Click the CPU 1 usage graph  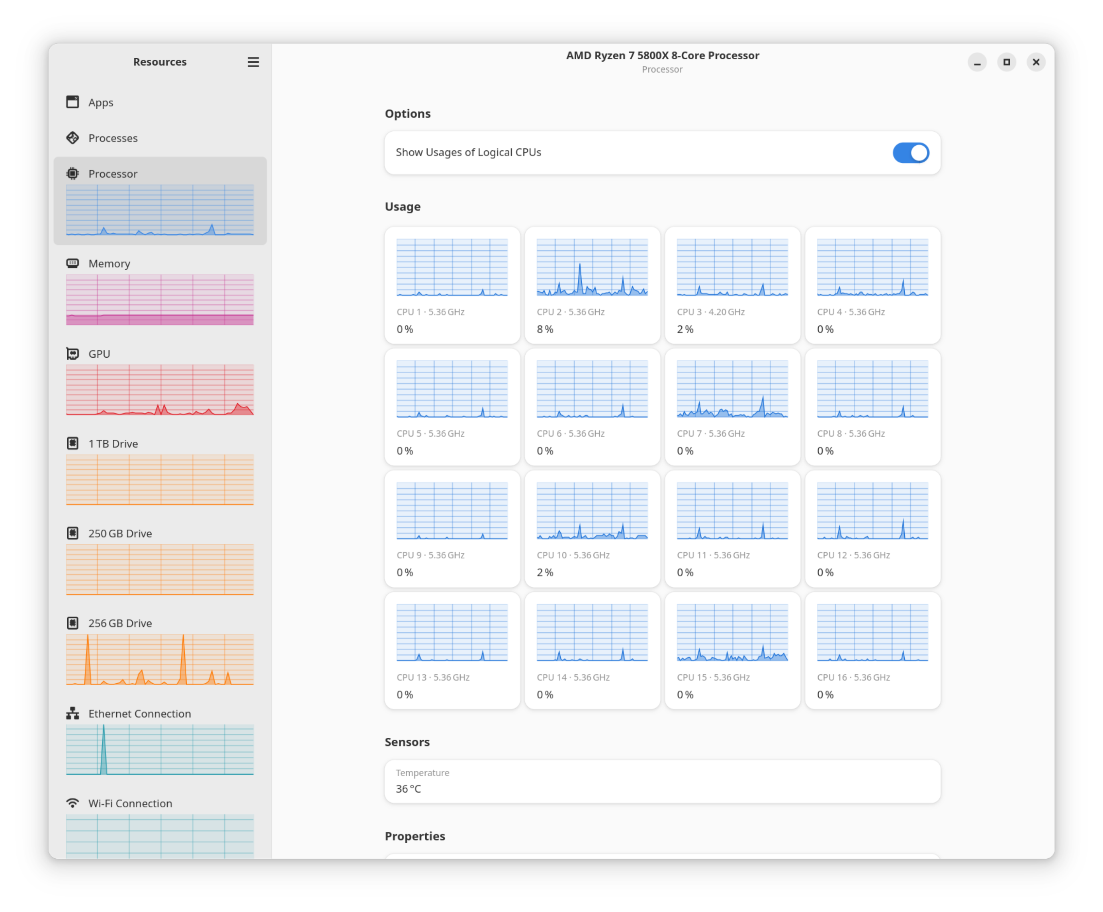point(452,268)
